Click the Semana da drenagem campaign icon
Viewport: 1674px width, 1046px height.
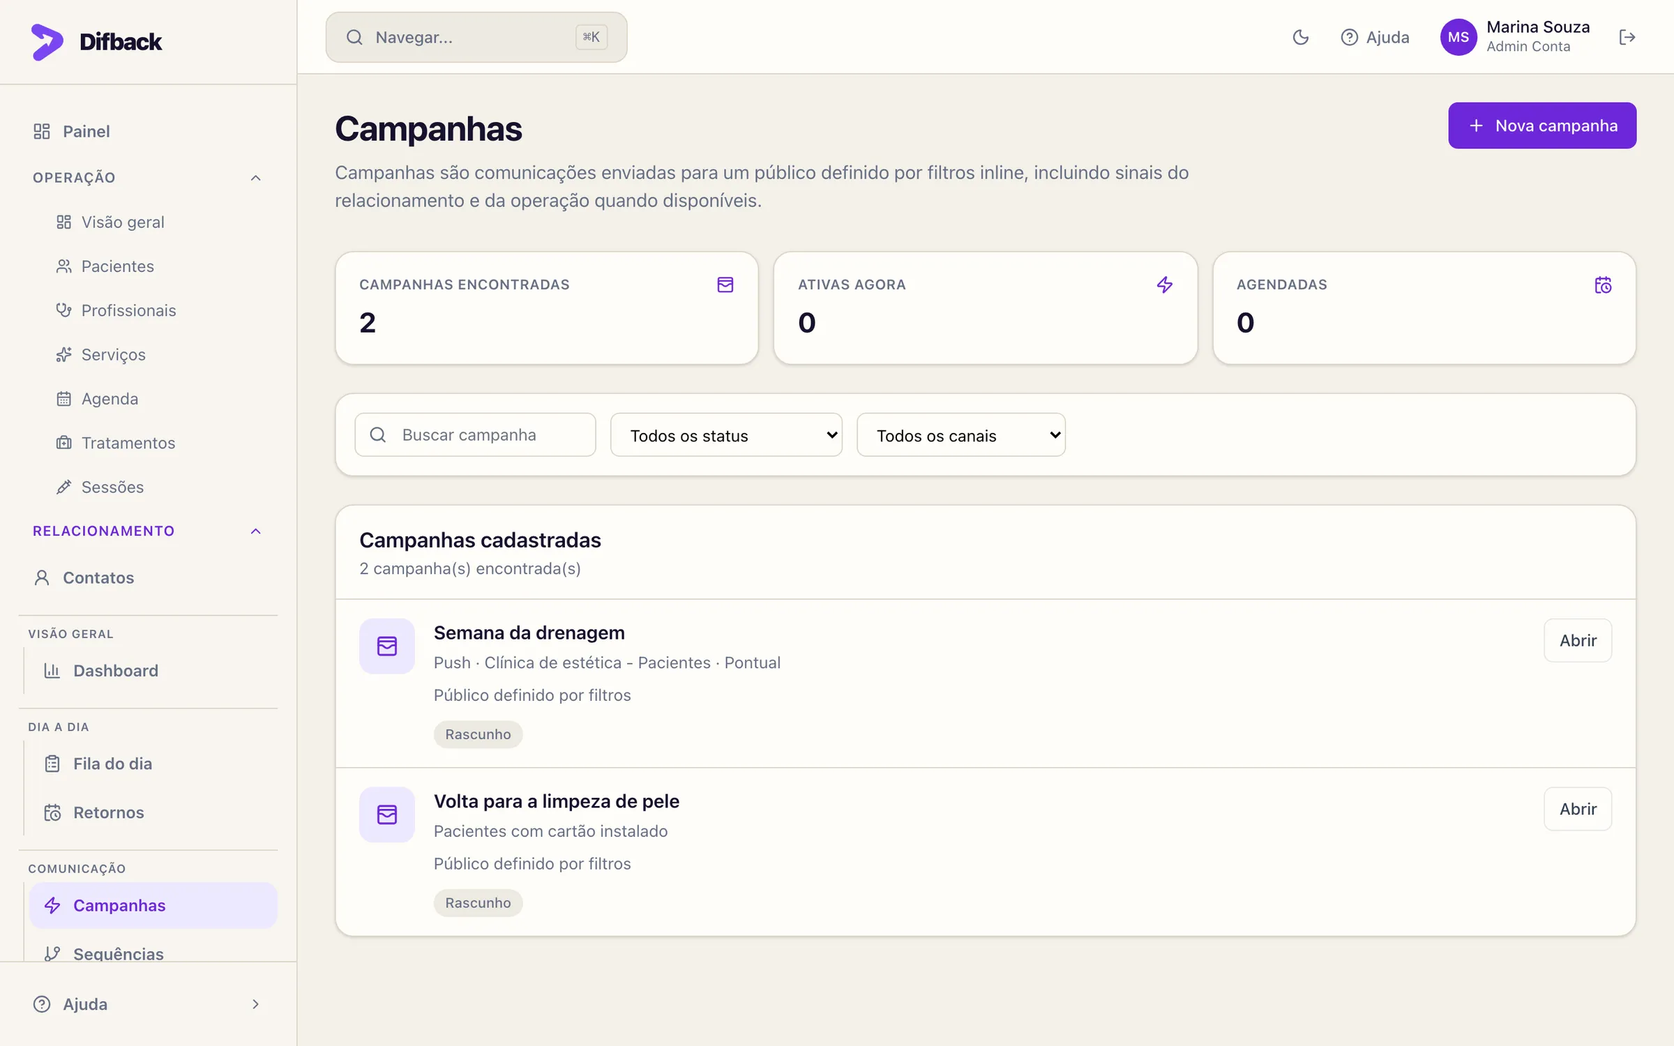[387, 646]
